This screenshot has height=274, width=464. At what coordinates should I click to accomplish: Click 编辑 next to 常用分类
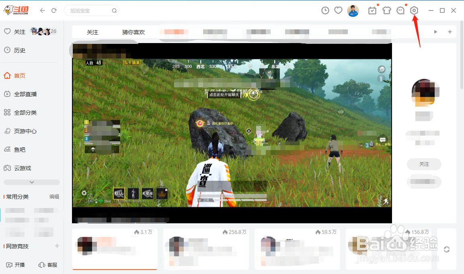[54, 197]
